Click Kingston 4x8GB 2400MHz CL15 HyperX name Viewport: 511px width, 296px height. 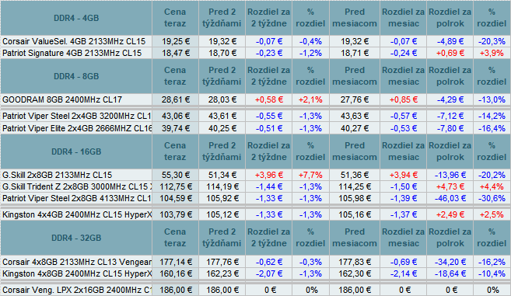[x=77, y=273]
